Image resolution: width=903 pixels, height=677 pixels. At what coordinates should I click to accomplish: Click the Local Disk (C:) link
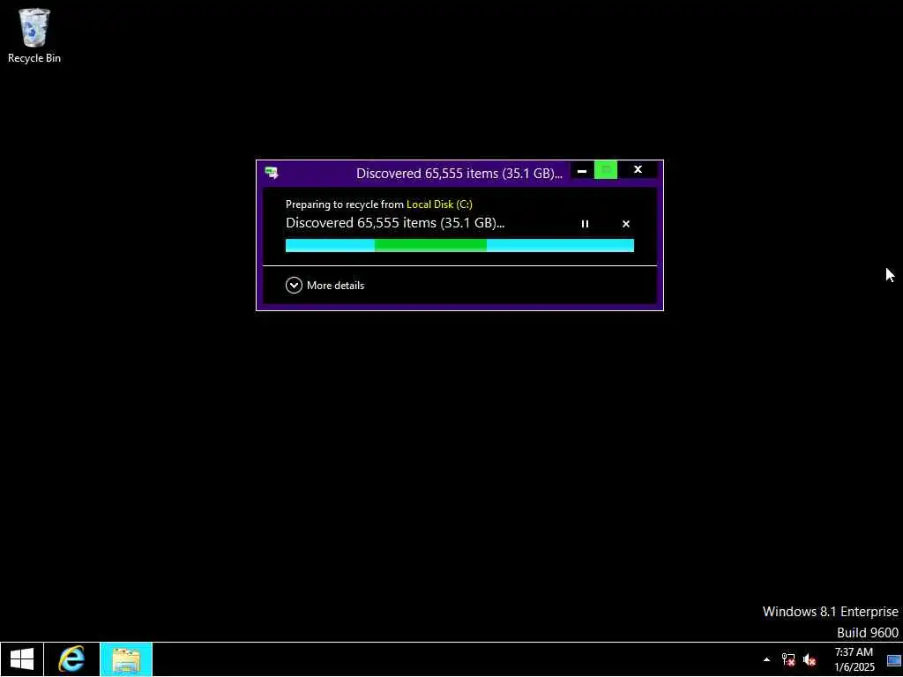pyautogui.click(x=439, y=205)
